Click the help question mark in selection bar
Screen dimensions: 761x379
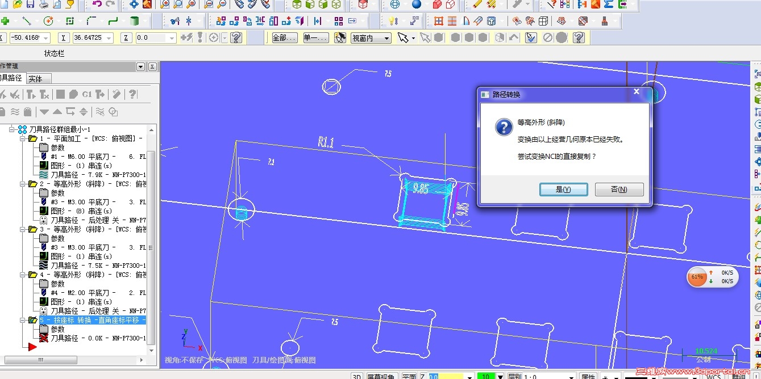tap(579, 38)
